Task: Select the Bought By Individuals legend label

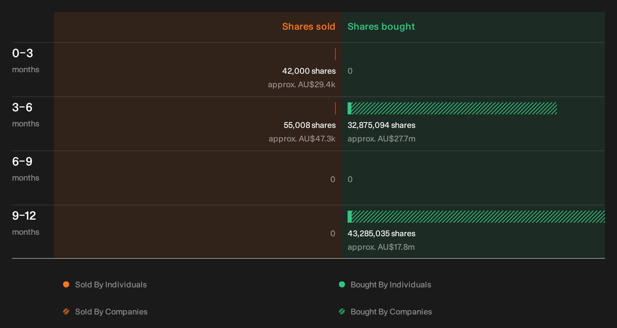Action: (x=391, y=285)
